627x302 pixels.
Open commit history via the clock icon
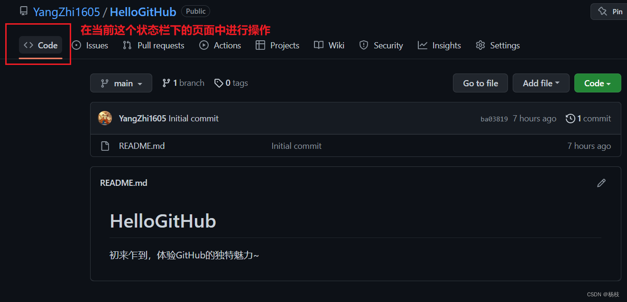571,119
